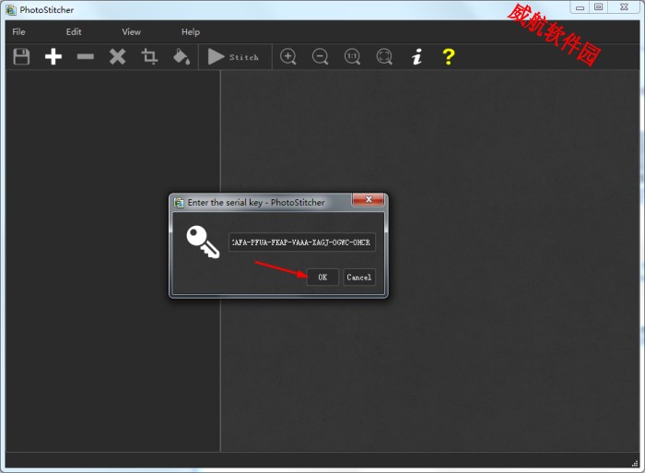Remove selected image with minus icon
Viewport: 645px width, 473px height.
(x=85, y=57)
